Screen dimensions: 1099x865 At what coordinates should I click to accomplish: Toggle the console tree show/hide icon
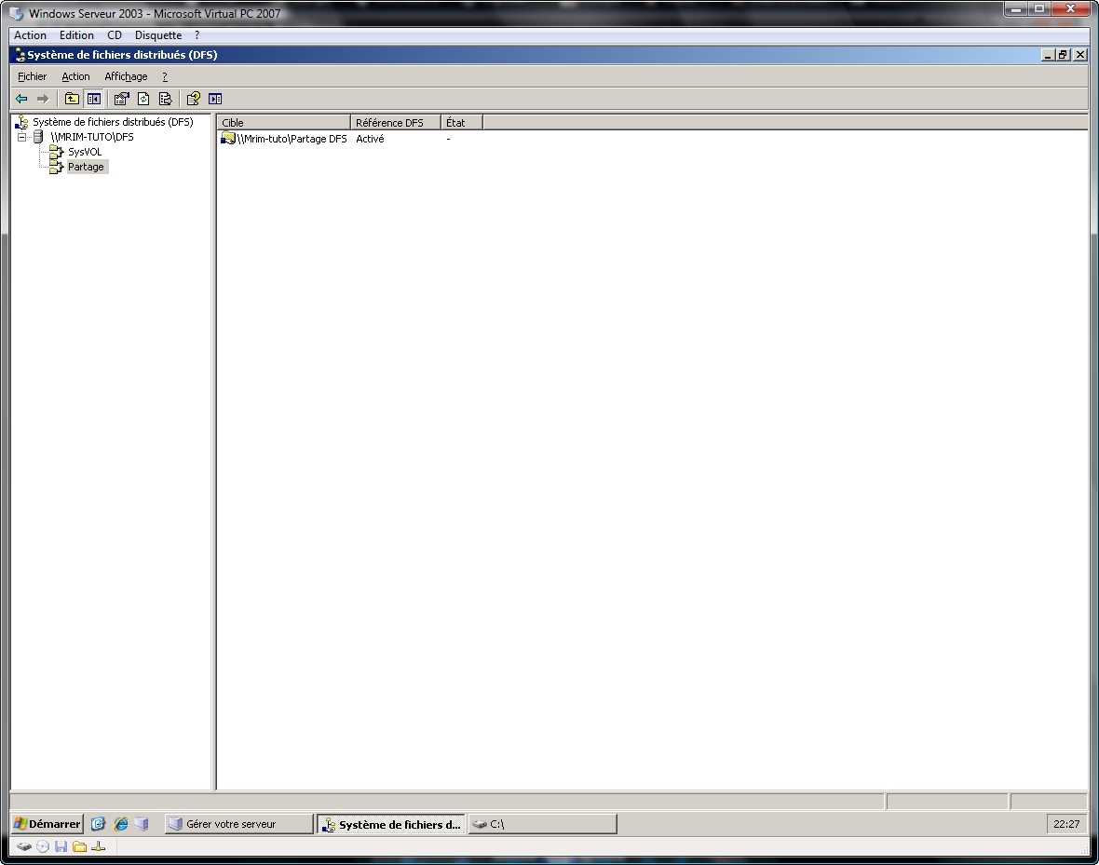coord(93,99)
